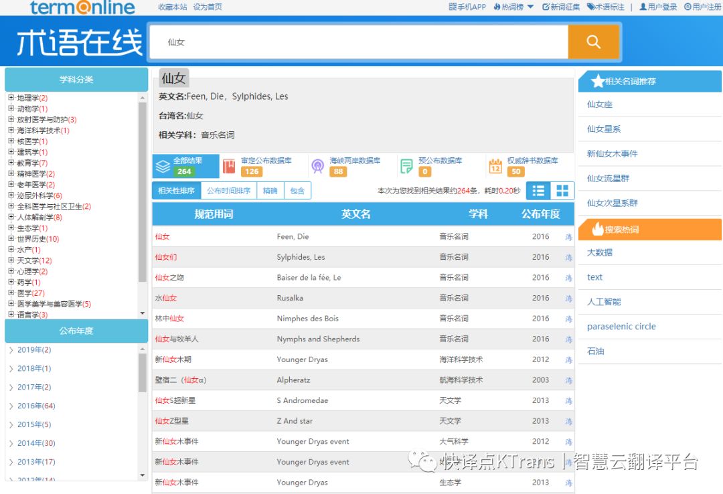Select 公布时间排序 sort tab
This screenshot has height=494, width=723.
tap(229, 191)
